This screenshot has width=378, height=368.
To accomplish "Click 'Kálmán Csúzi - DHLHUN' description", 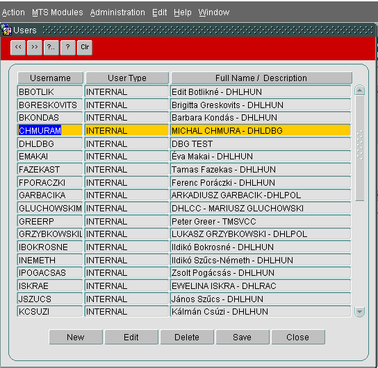I will click(x=261, y=311).
